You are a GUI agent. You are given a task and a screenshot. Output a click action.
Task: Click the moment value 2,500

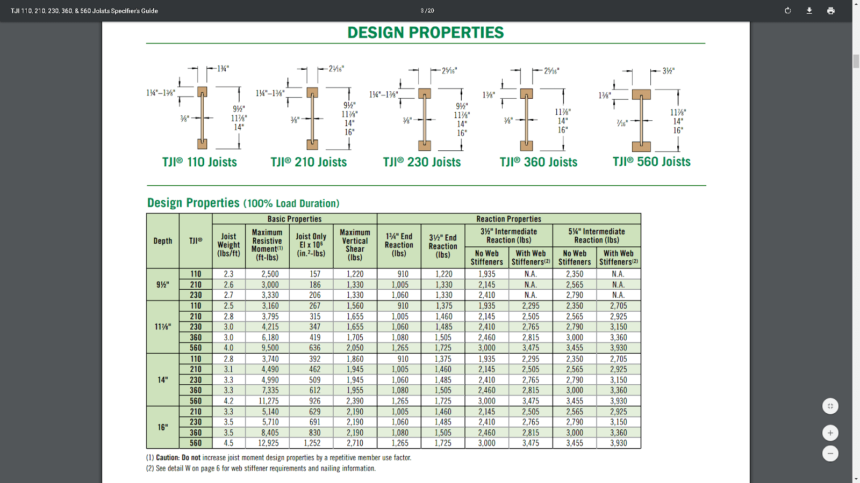click(x=270, y=274)
